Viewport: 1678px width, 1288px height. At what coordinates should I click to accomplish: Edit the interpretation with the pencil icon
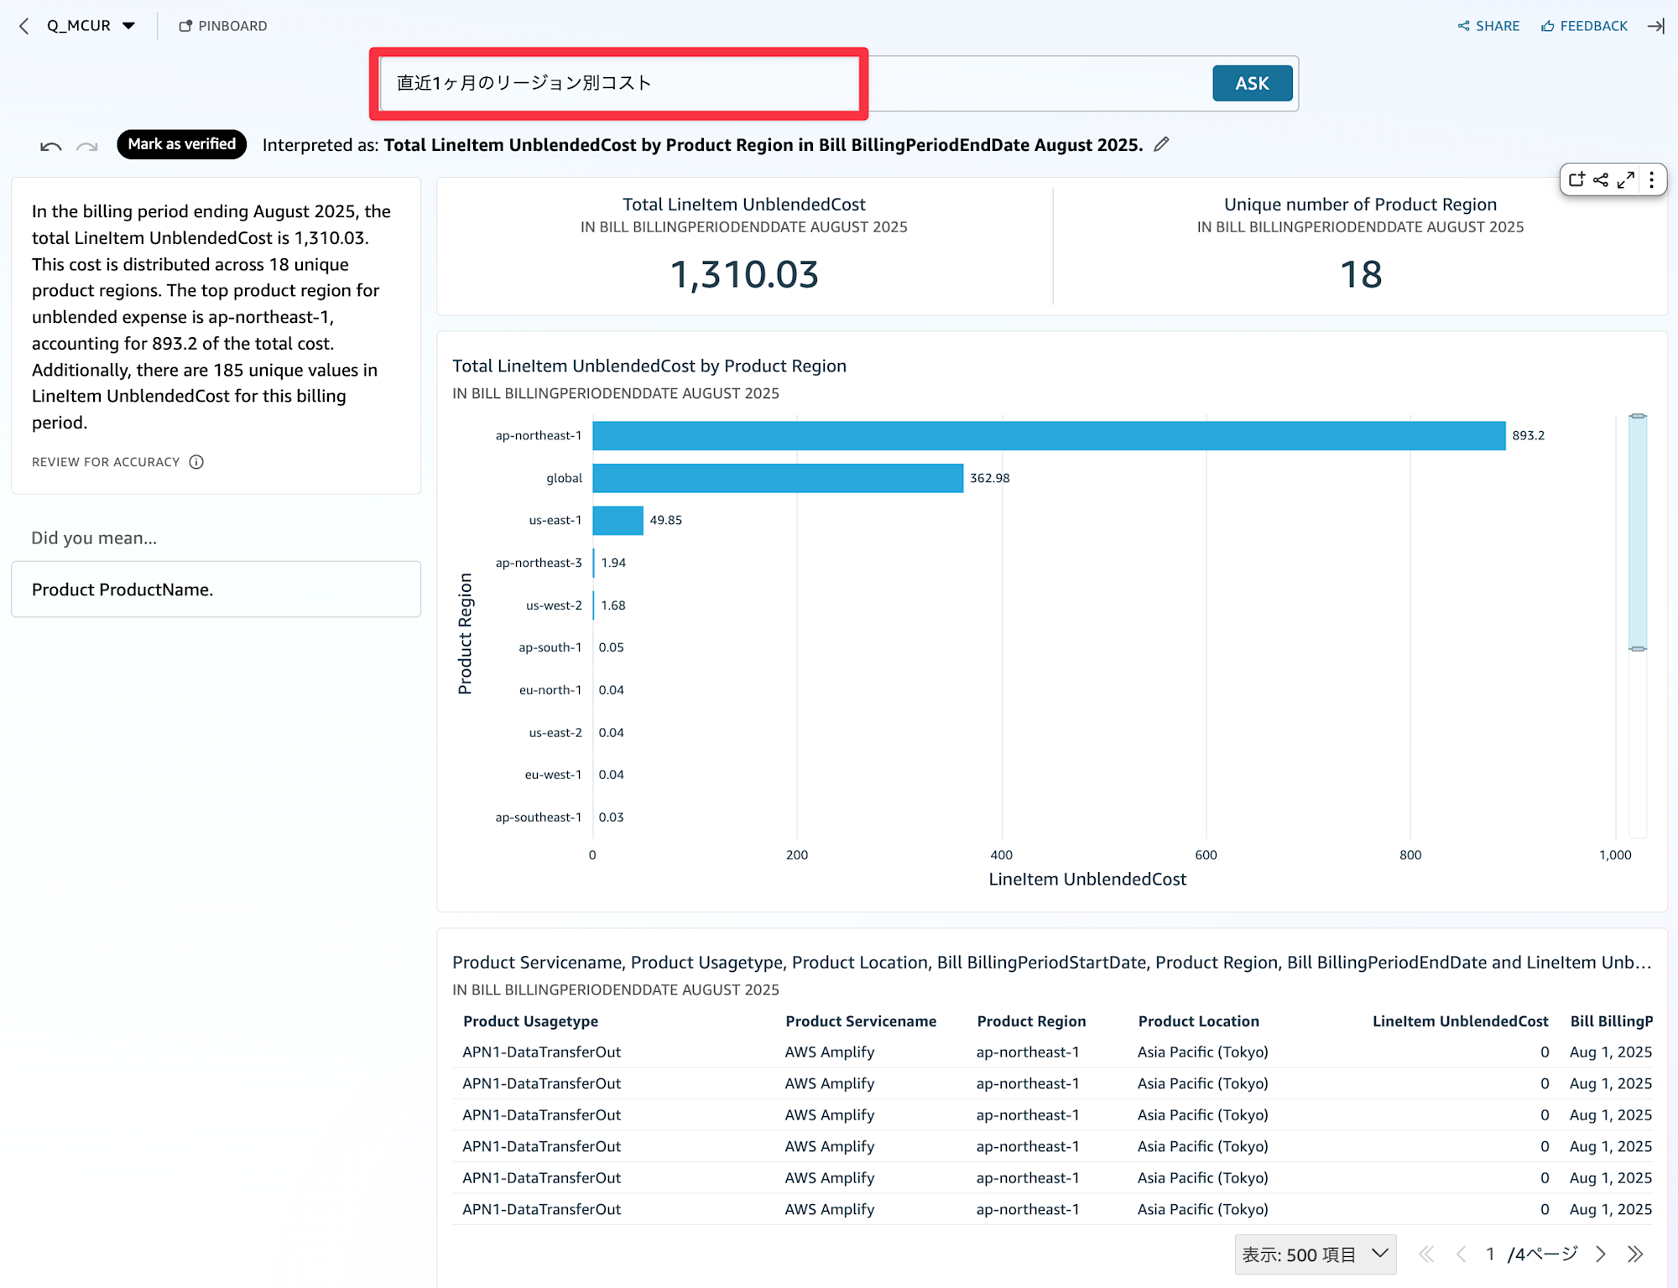coord(1161,144)
